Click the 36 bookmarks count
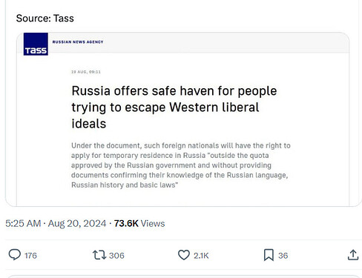The height and width of the screenshot is (278, 362). [x=283, y=256]
